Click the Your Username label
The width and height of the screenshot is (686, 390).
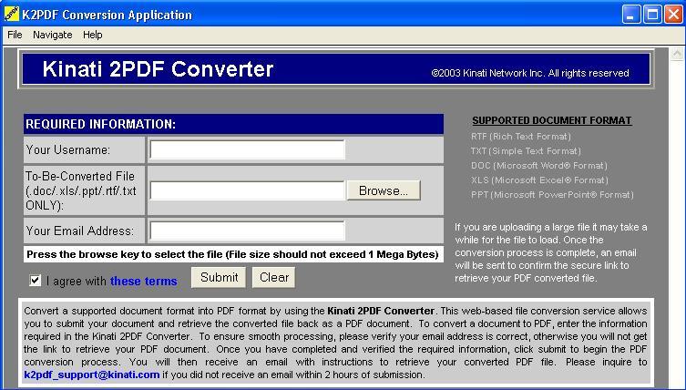(67, 149)
